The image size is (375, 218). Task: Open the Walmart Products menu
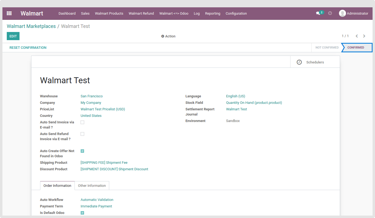coord(109,13)
